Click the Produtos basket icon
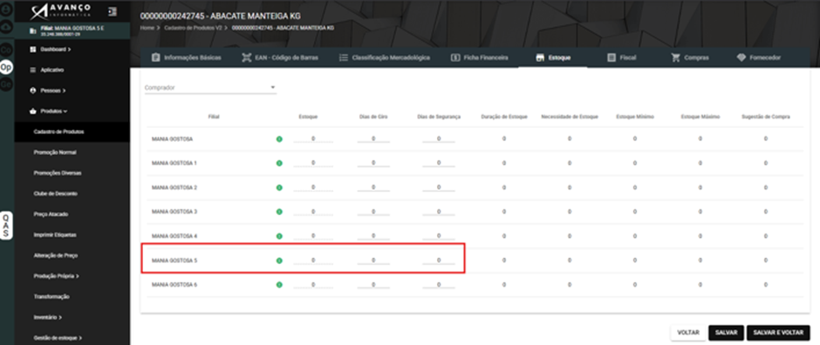Screen dimensions: 820x345 tap(33, 112)
